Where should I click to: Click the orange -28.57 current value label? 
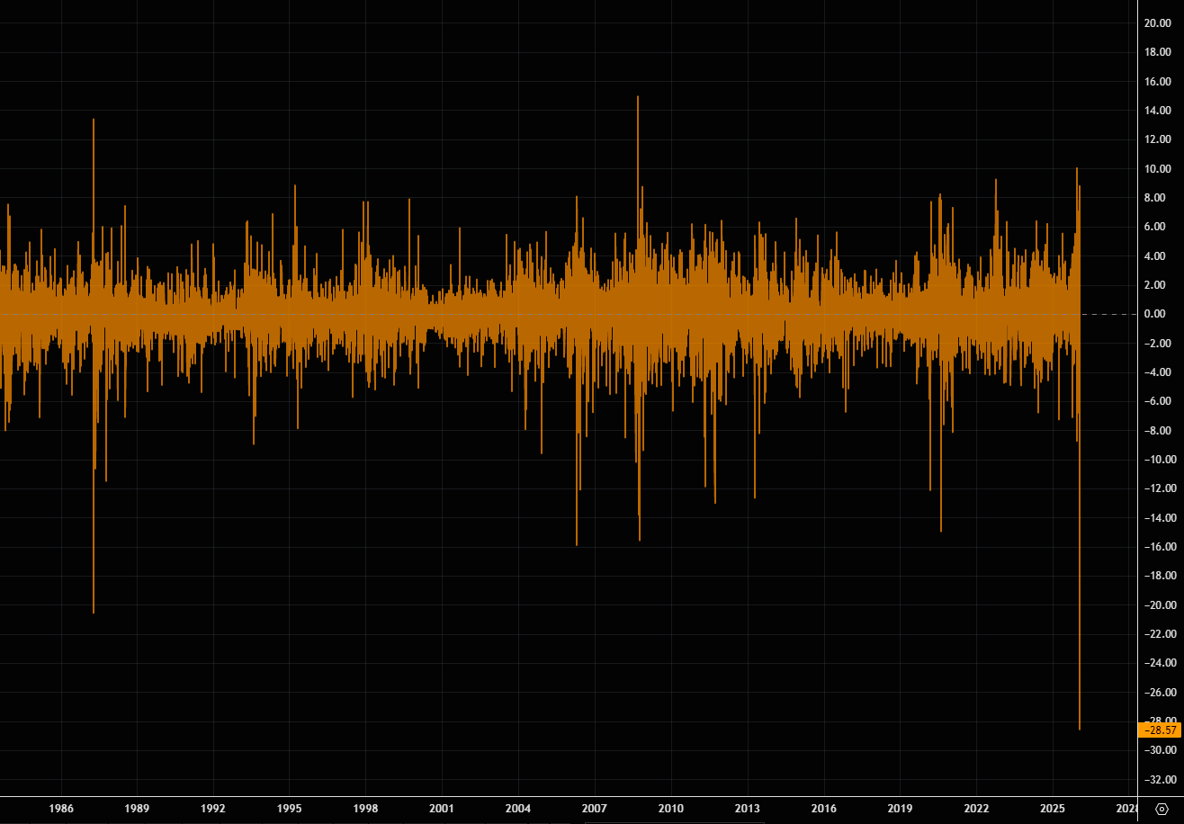click(x=1159, y=730)
